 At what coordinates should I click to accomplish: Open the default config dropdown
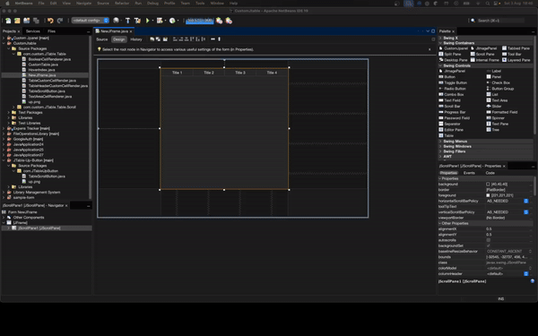[91, 21]
